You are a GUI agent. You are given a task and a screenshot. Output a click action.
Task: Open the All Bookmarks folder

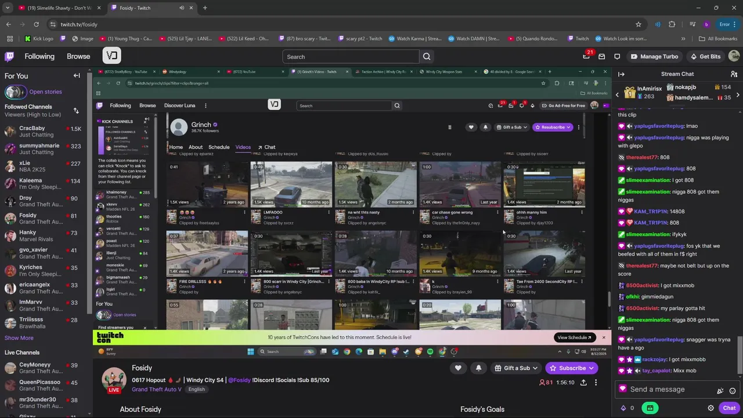pos(718,39)
